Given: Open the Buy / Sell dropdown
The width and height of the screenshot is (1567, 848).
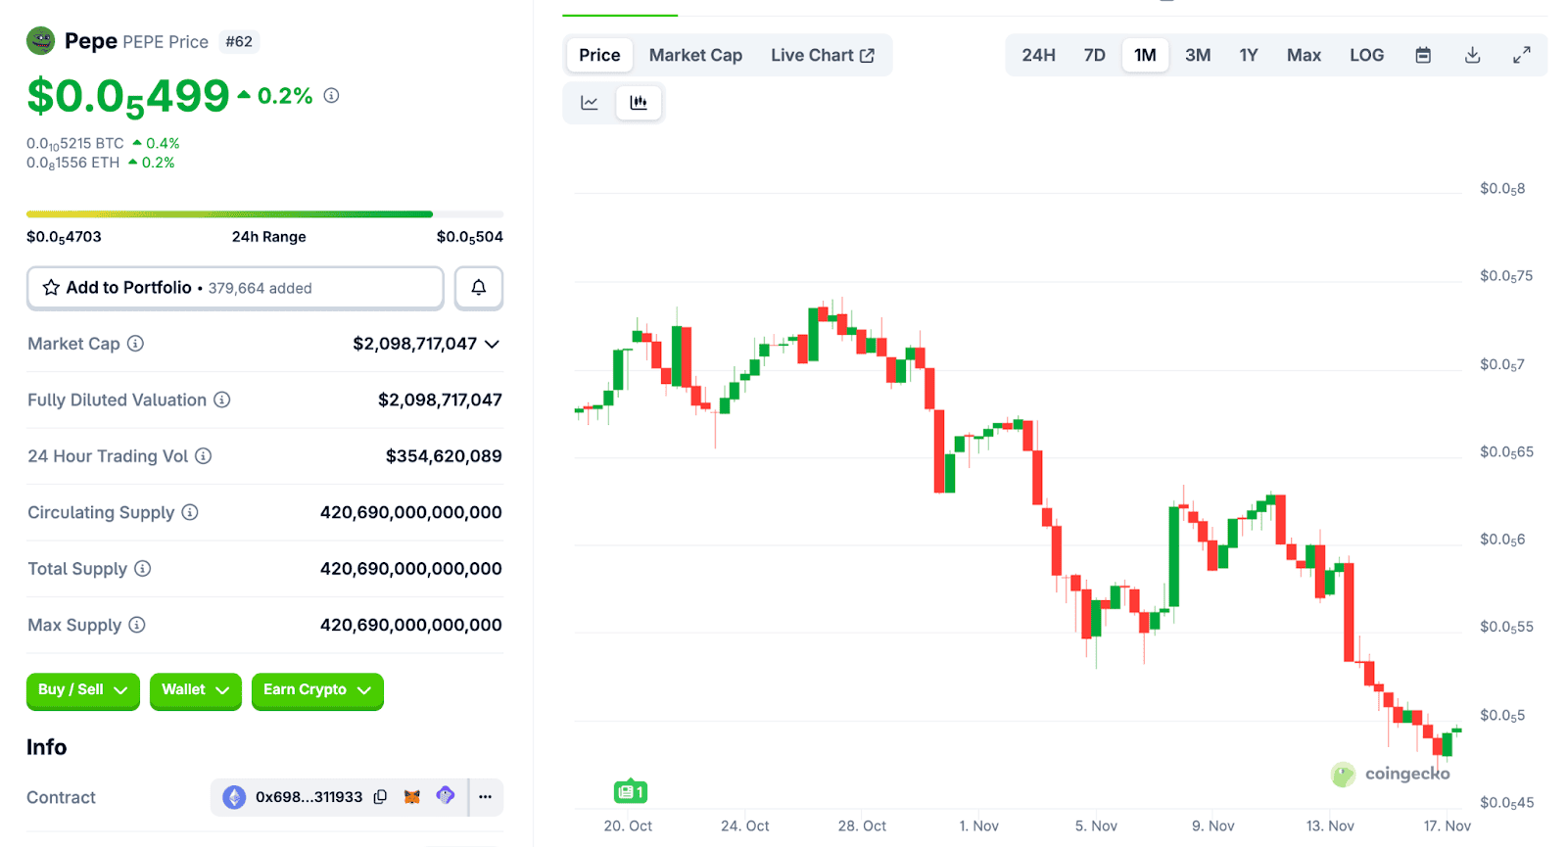Looking at the screenshot, I should [x=82, y=690].
